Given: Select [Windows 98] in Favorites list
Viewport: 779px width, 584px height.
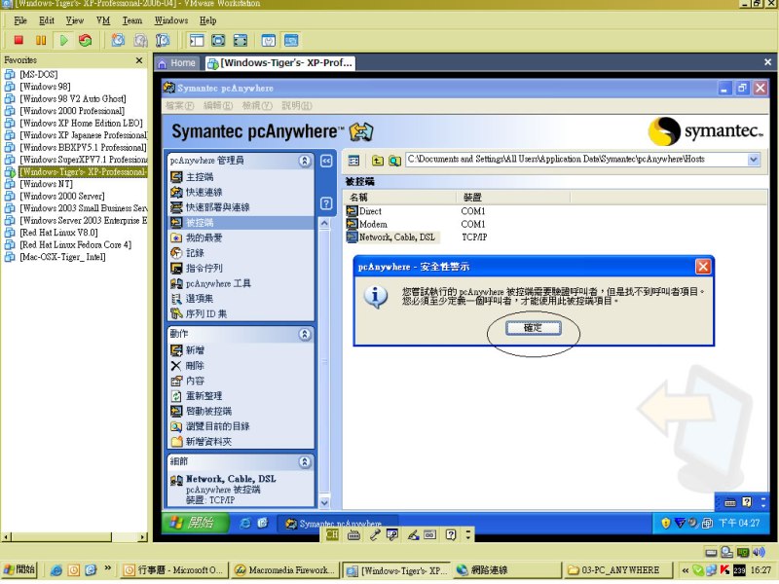Looking at the screenshot, I should 45,87.
